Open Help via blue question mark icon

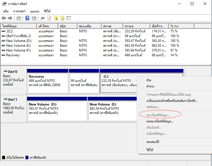[x=28, y=18]
